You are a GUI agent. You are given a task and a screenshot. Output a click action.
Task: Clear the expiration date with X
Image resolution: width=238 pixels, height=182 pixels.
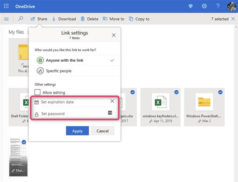(x=112, y=101)
